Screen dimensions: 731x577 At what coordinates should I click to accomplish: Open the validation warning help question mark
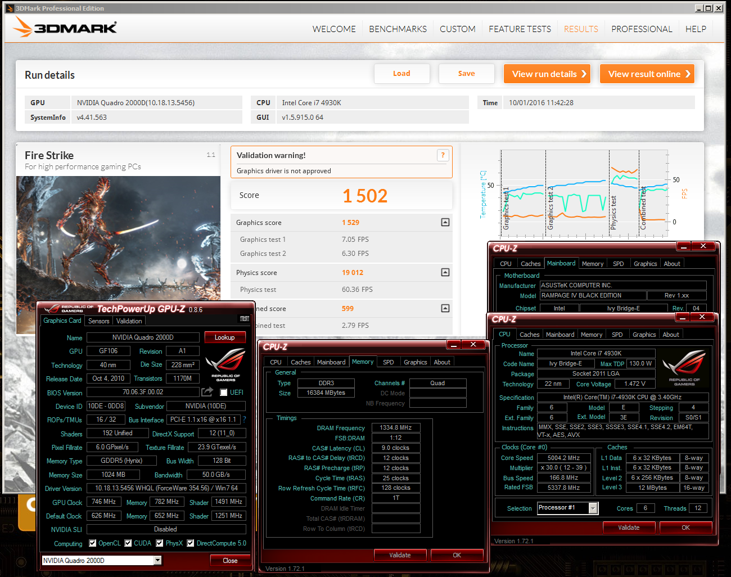tap(443, 155)
